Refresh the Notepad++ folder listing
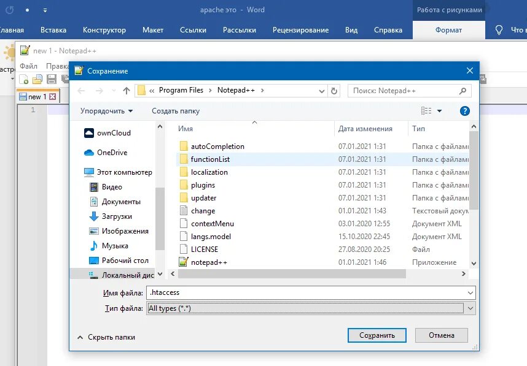This screenshot has height=366, width=527. point(334,91)
